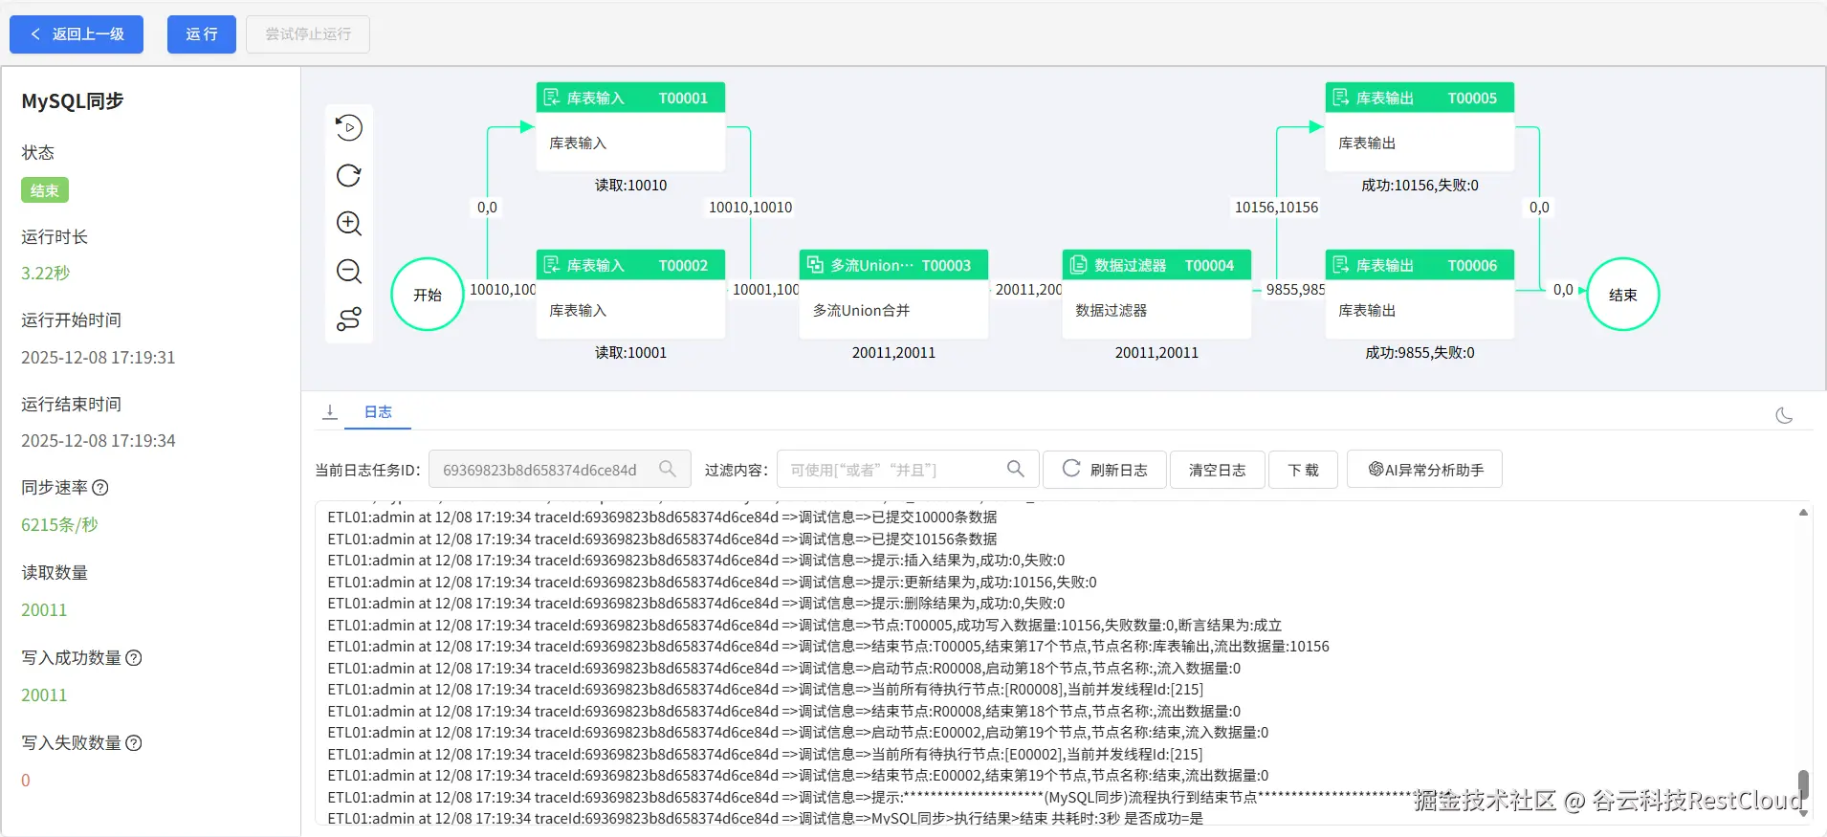
Task: Click the log panel vertical scrollbar thumb
Action: [x=1803, y=785]
